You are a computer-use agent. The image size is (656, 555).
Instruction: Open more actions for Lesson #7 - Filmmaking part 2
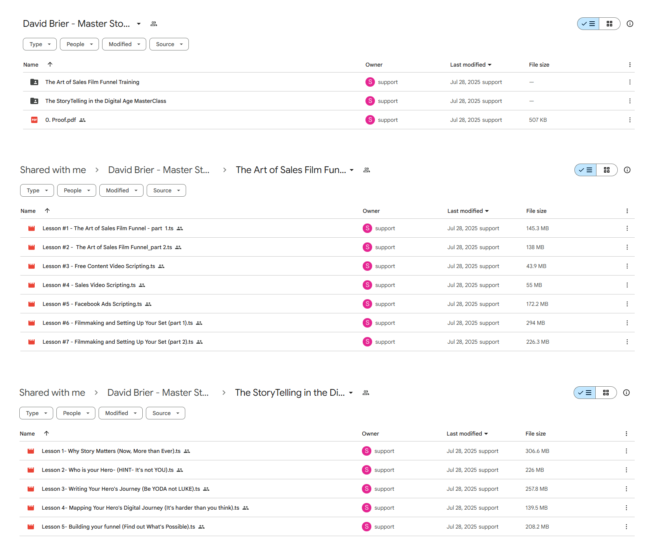point(627,342)
